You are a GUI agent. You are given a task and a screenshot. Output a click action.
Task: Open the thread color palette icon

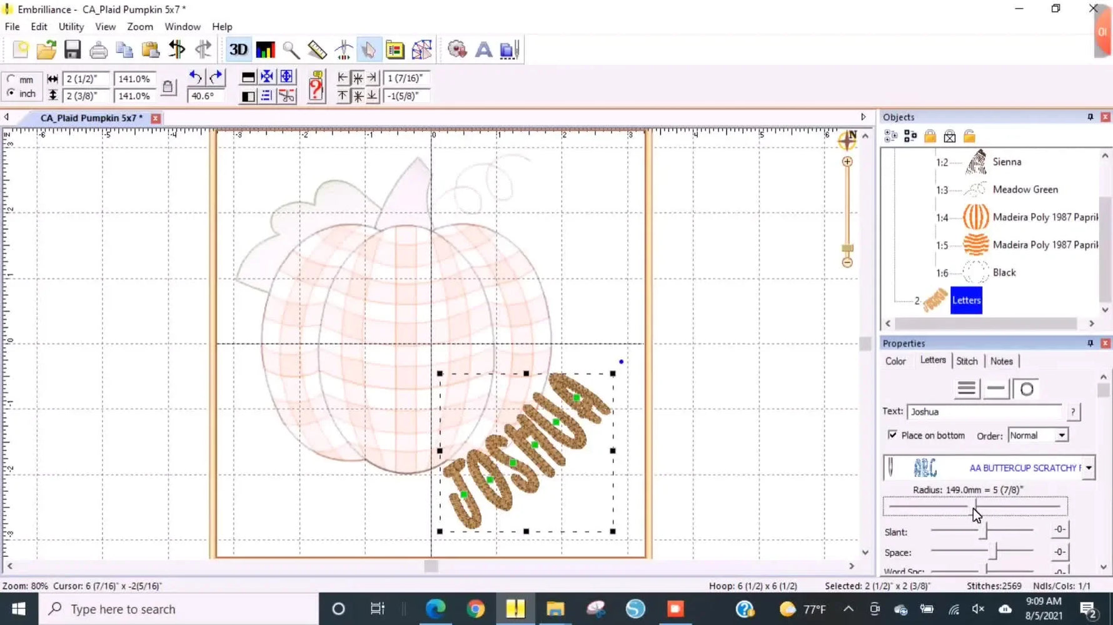tap(265, 49)
